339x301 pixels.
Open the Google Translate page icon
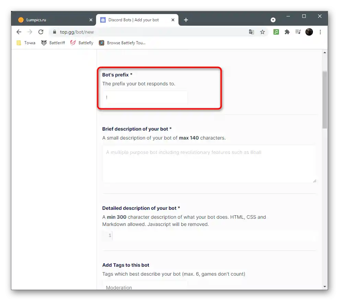point(251,32)
